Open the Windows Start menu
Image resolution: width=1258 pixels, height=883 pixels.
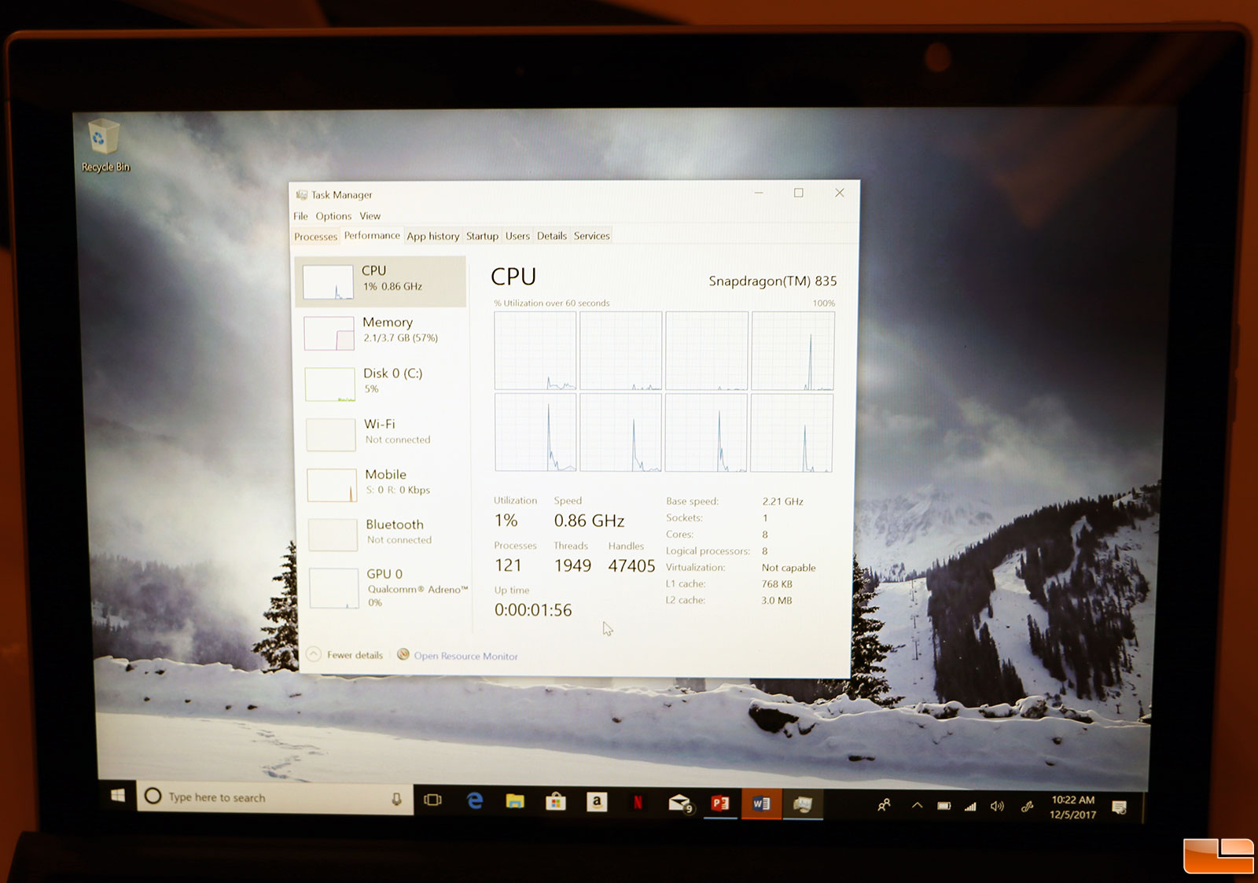pos(118,796)
